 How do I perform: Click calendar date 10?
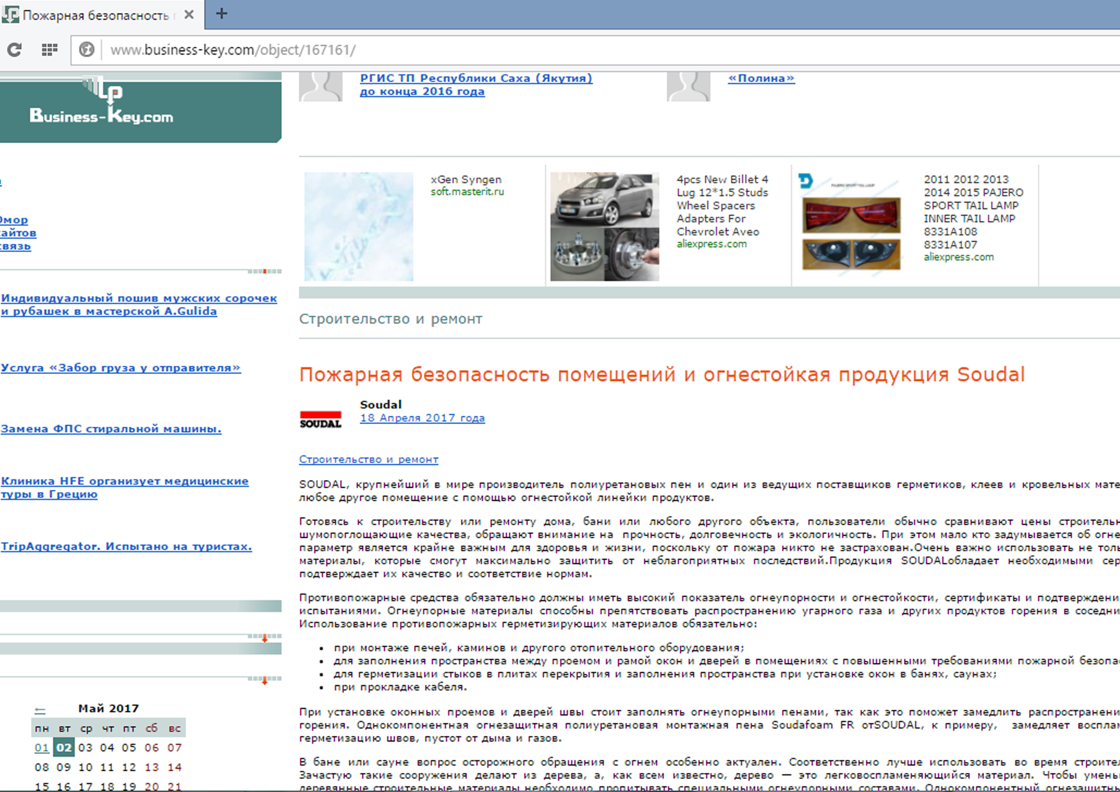point(85,767)
